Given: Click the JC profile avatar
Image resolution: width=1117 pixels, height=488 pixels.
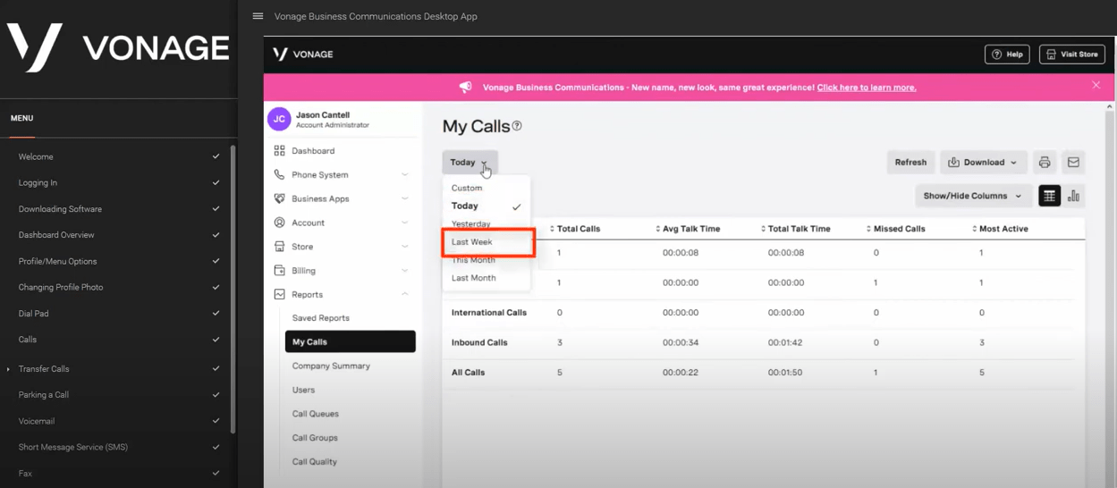Looking at the screenshot, I should click(279, 119).
